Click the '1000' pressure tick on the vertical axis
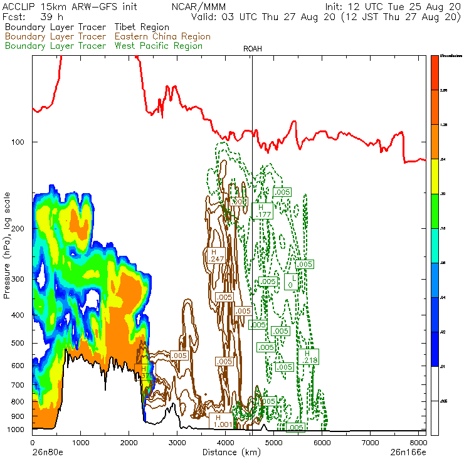The height and width of the screenshot is (464, 464). (x=16, y=430)
